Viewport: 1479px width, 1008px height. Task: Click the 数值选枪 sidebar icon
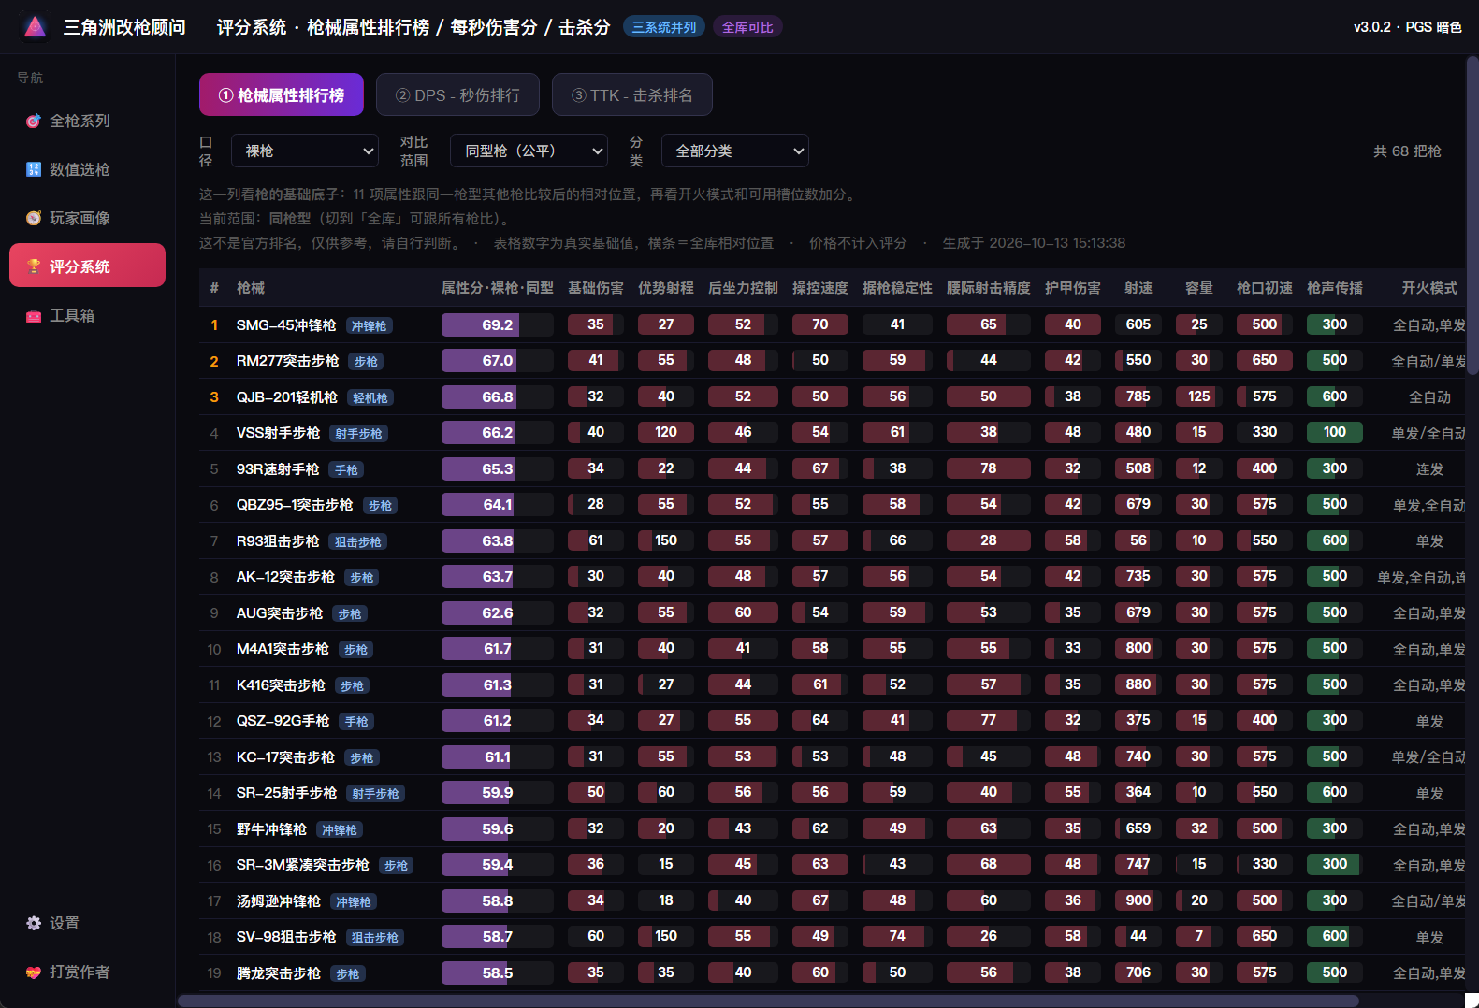click(x=34, y=169)
